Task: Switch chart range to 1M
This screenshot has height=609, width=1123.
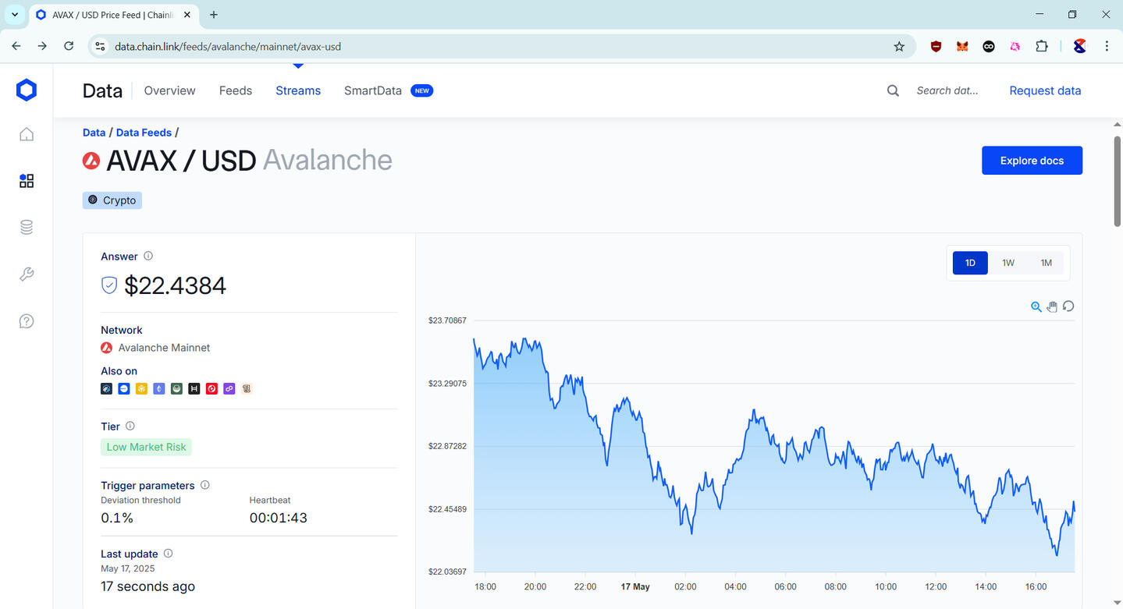Action: (x=1047, y=263)
